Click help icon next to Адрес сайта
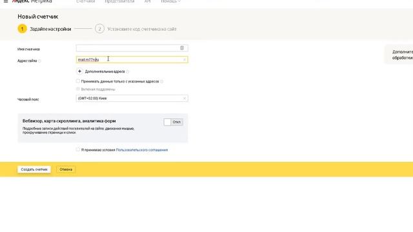The width and height of the screenshot is (413, 232). [39, 61]
